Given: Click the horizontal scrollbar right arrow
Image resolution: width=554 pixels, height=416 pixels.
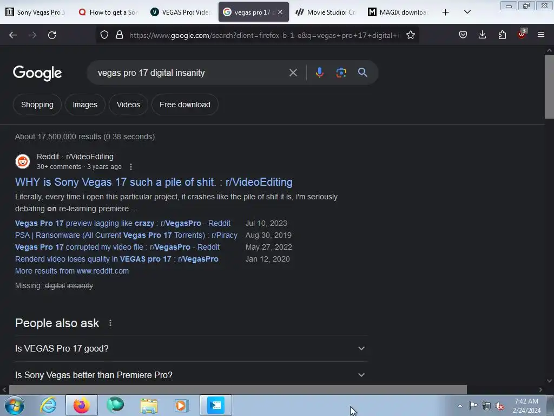Looking at the screenshot, I should (540, 390).
